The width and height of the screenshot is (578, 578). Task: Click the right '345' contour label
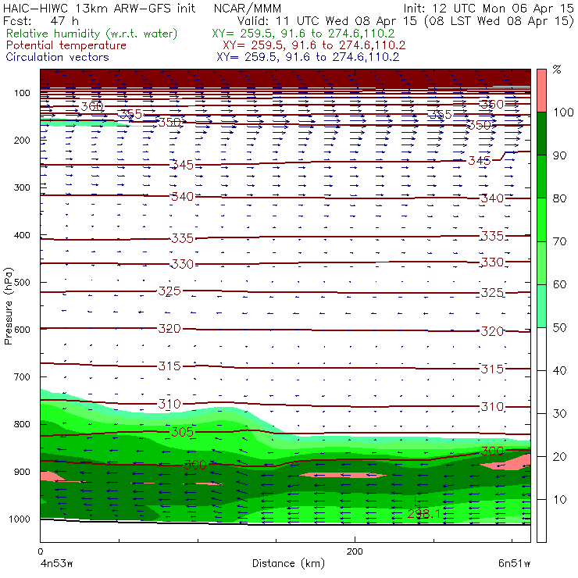tap(480, 161)
